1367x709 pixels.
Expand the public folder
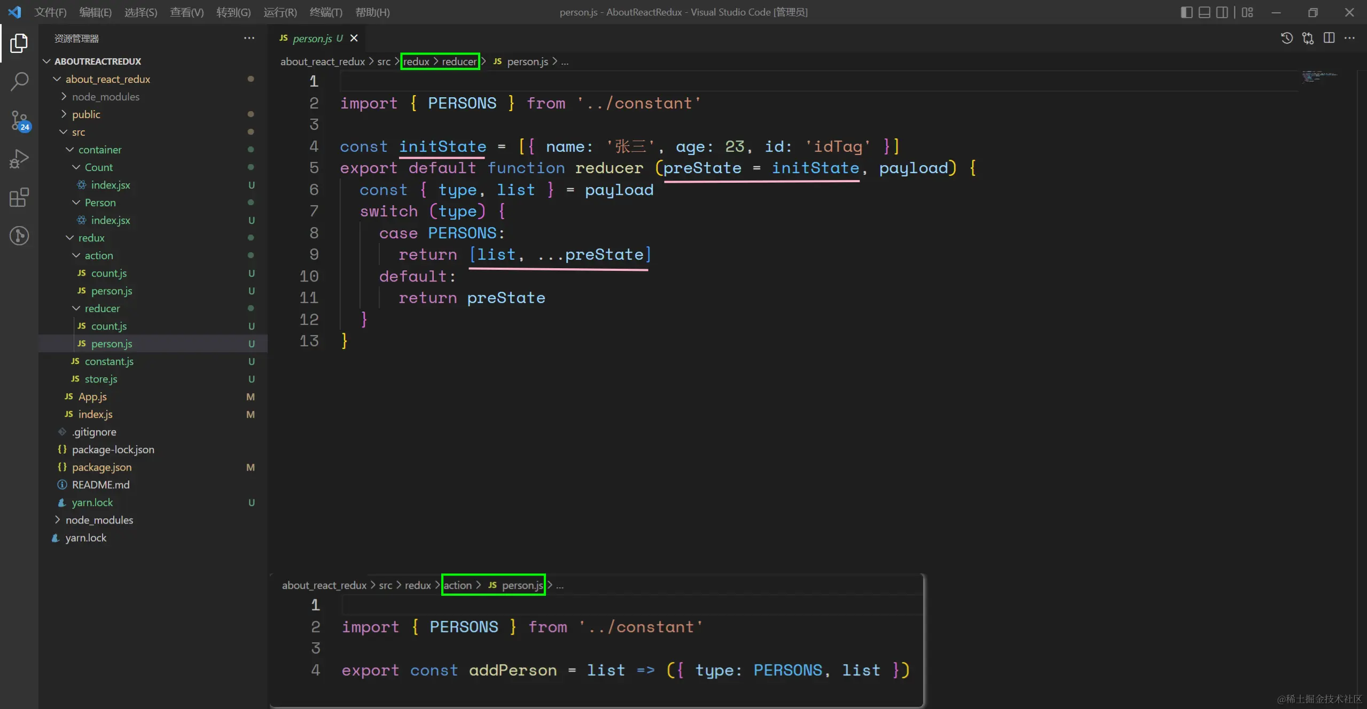point(86,114)
